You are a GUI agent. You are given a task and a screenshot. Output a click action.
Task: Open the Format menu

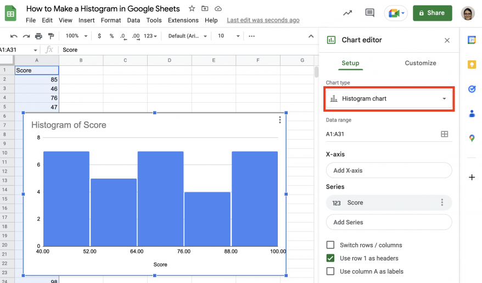pos(111,20)
